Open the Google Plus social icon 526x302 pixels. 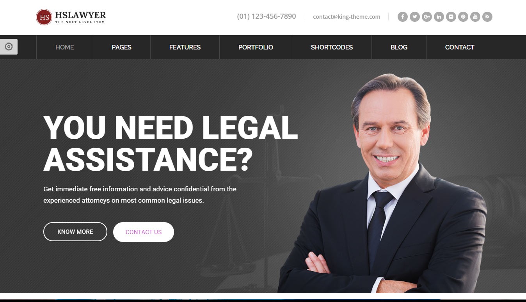tap(427, 17)
